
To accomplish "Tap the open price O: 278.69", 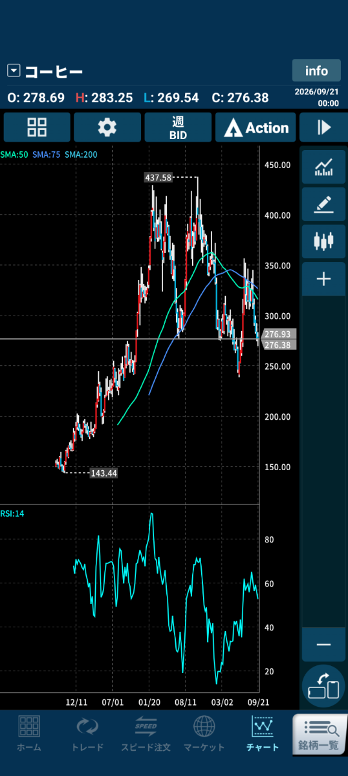I will click(x=36, y=98).
